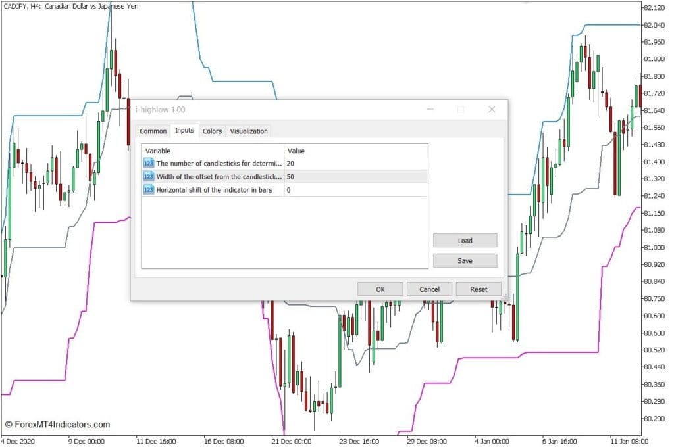This screenshot has height=447, width=674.
Task: Click the Cancel button
Action: (429, 289)
